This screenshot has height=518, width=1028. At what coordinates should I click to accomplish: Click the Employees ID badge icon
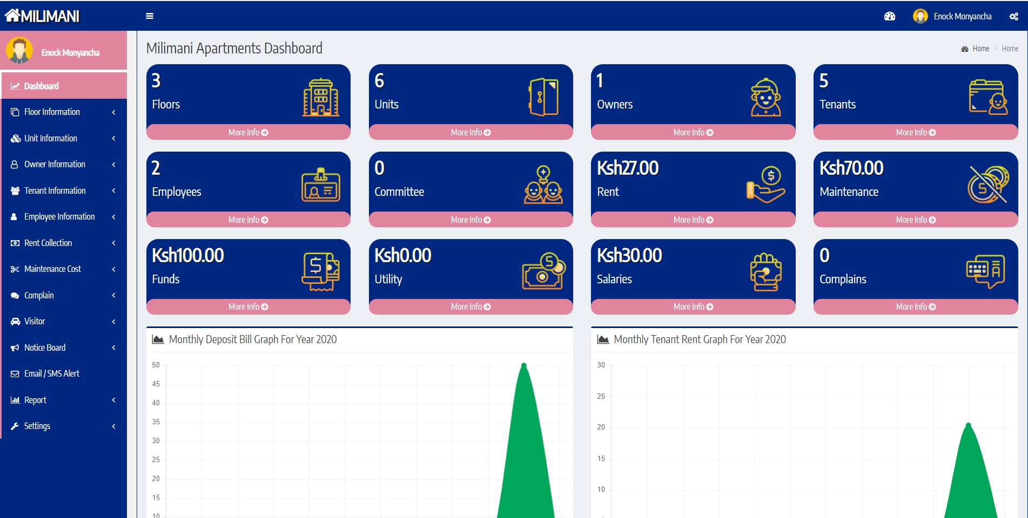[320, 185]
